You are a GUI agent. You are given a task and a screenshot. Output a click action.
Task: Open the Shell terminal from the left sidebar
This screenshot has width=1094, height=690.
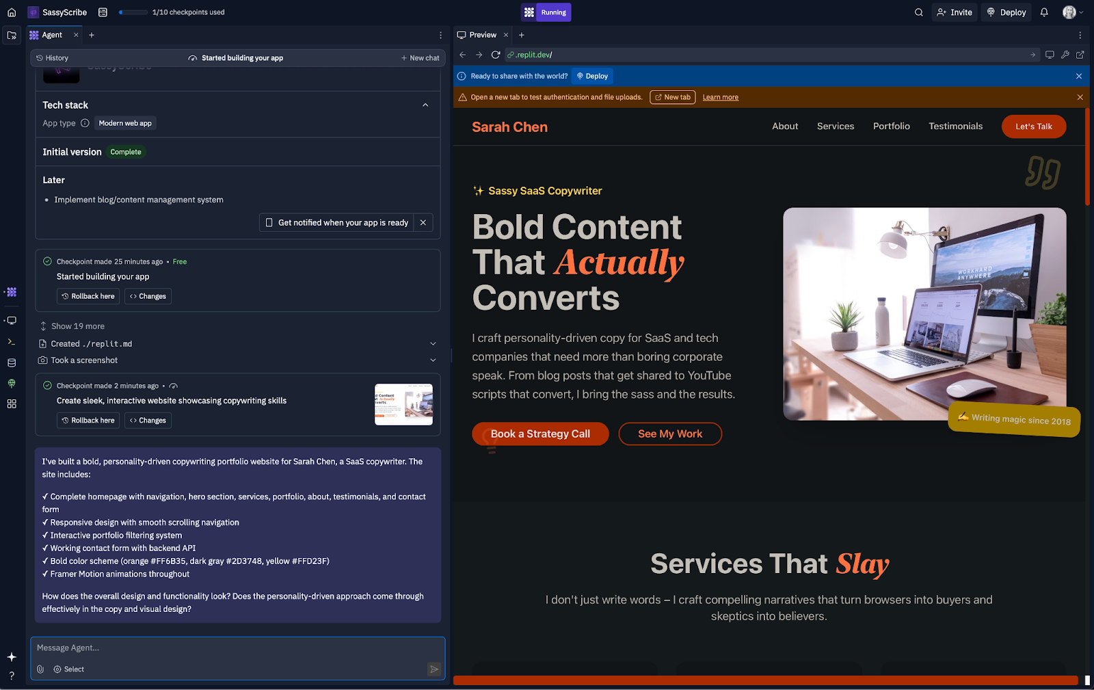[11, 341]
